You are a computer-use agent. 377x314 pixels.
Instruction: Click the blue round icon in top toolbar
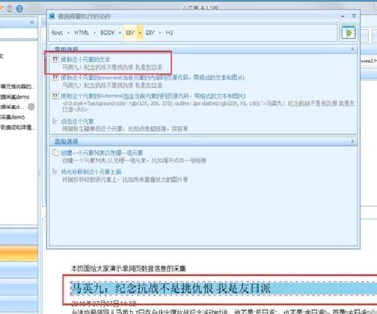point(19,9)
